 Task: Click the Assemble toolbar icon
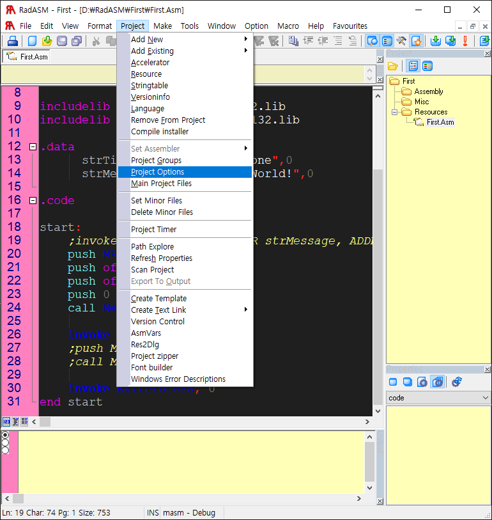[x=436, y=41]
